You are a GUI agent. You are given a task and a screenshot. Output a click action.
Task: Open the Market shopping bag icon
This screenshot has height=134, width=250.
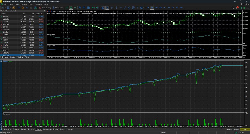click(23, 8)
